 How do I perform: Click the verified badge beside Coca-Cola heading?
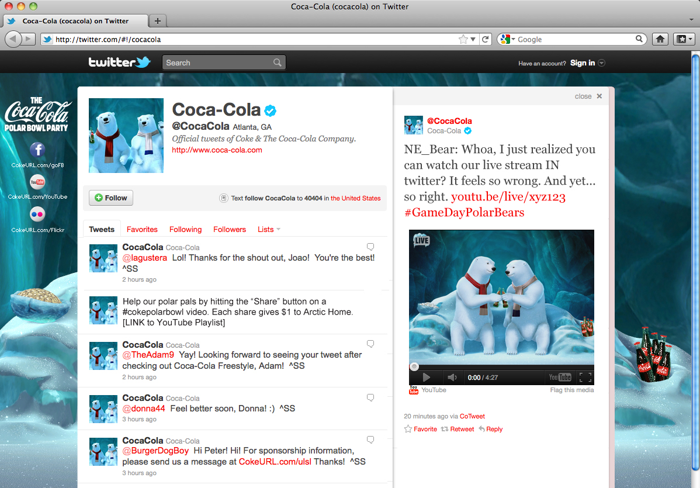click(x=270, y=110)
